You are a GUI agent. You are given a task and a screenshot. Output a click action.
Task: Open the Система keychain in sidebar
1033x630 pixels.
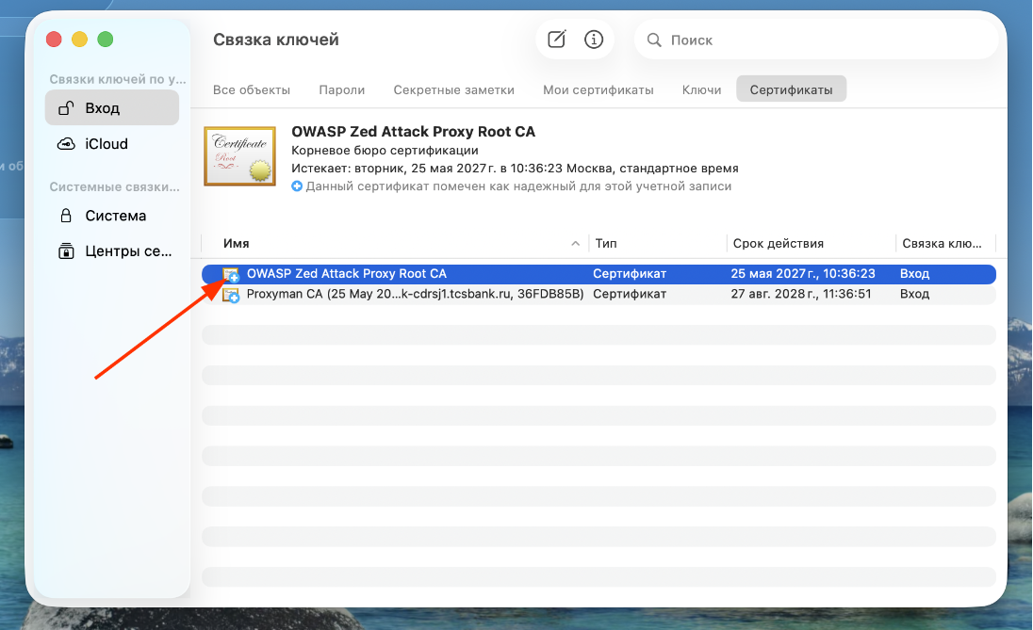tap(112, 216)
